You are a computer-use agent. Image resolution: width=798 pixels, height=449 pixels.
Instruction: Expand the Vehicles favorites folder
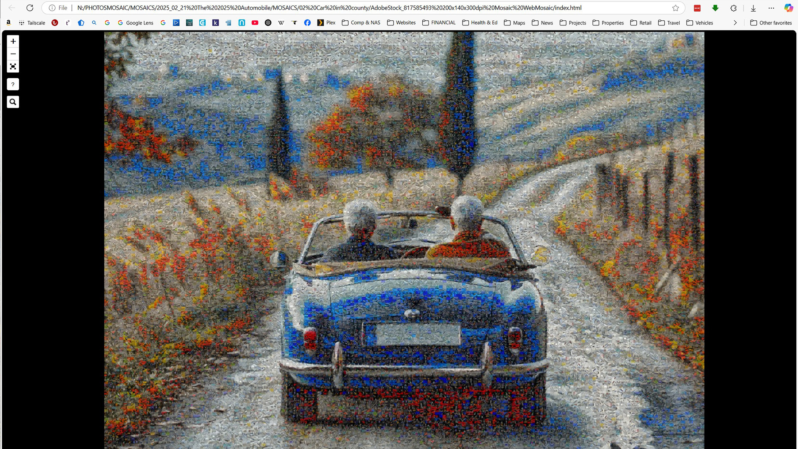pos(699,22)
